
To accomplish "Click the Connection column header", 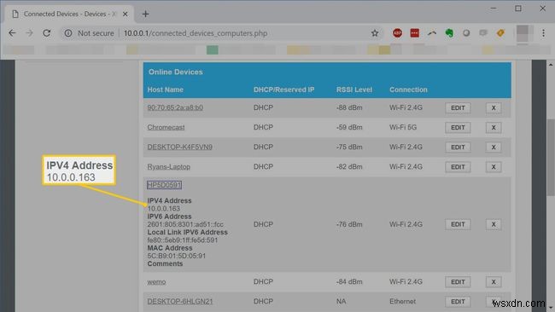I will [x=408, y=90].
